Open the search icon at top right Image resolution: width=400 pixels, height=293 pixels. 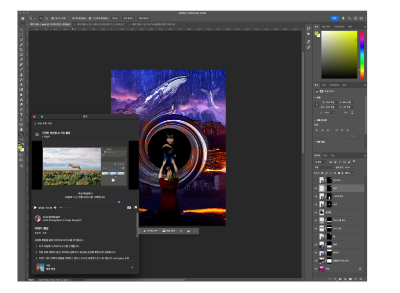[x=349, y=18]
